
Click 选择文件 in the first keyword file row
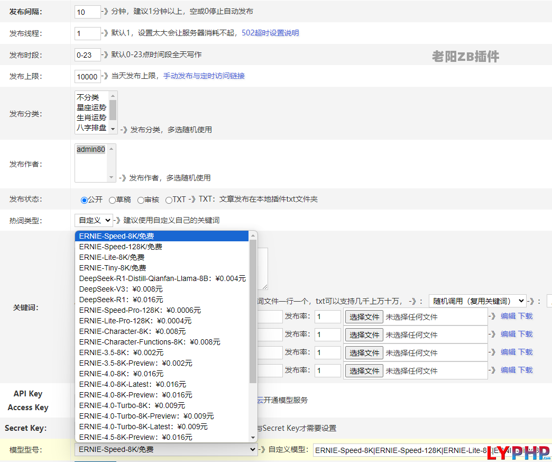[364, 317]
